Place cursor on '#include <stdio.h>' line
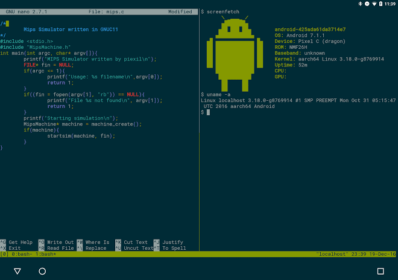The width and height of the screenshot is (398, 280). tap(27, 41)
